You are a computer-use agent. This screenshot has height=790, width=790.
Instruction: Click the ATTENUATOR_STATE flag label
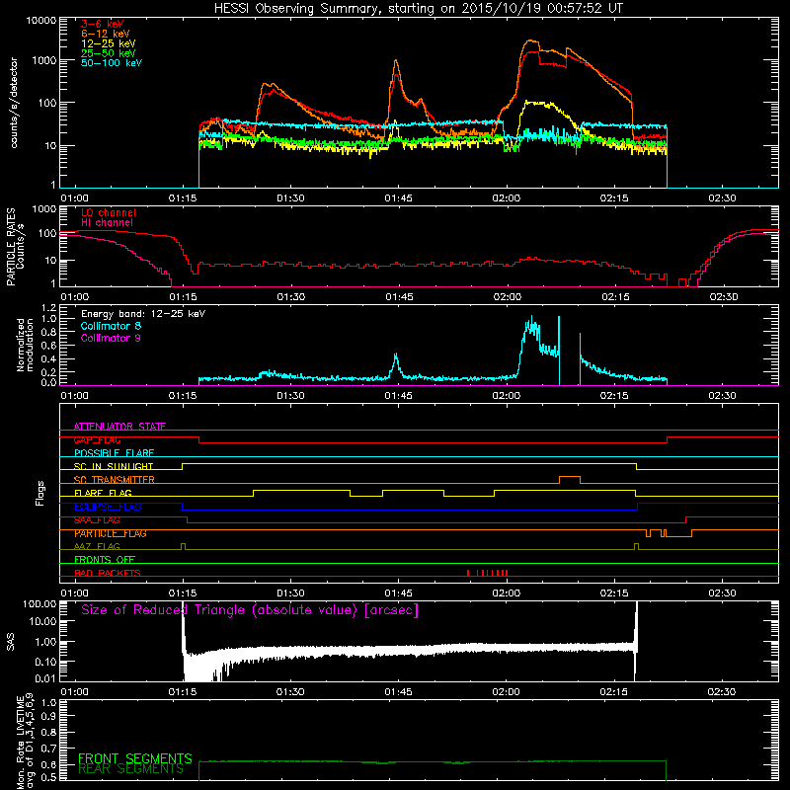[x=119, y=427]
